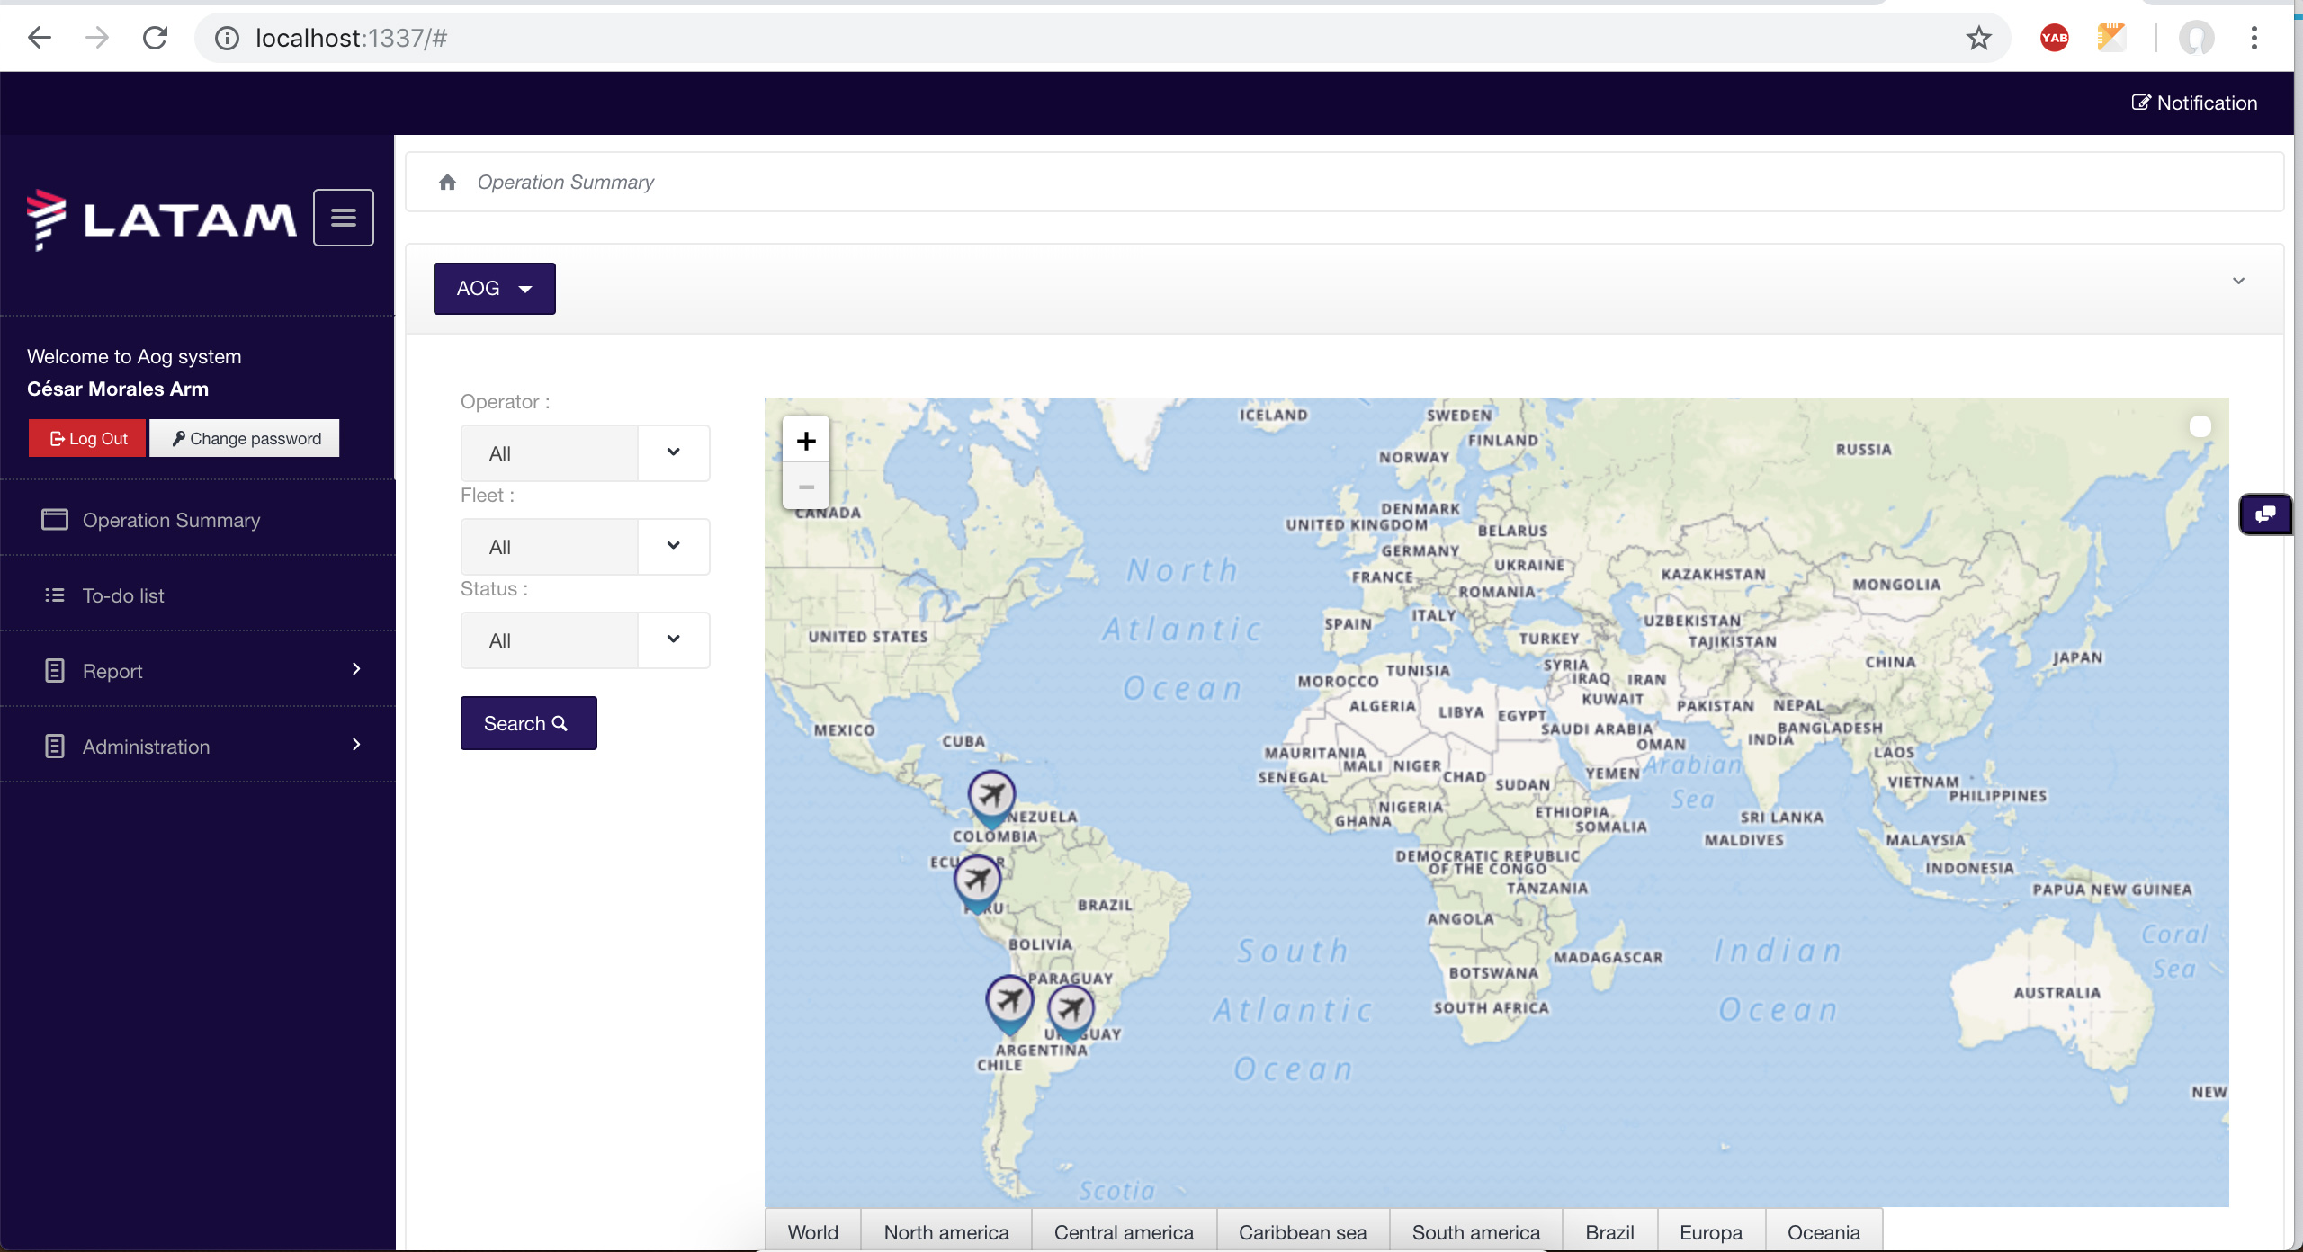The width and height of the screenshot is (2303, 1252).
Task: Open Operation Summary in the sidebar
Action: 198,520
